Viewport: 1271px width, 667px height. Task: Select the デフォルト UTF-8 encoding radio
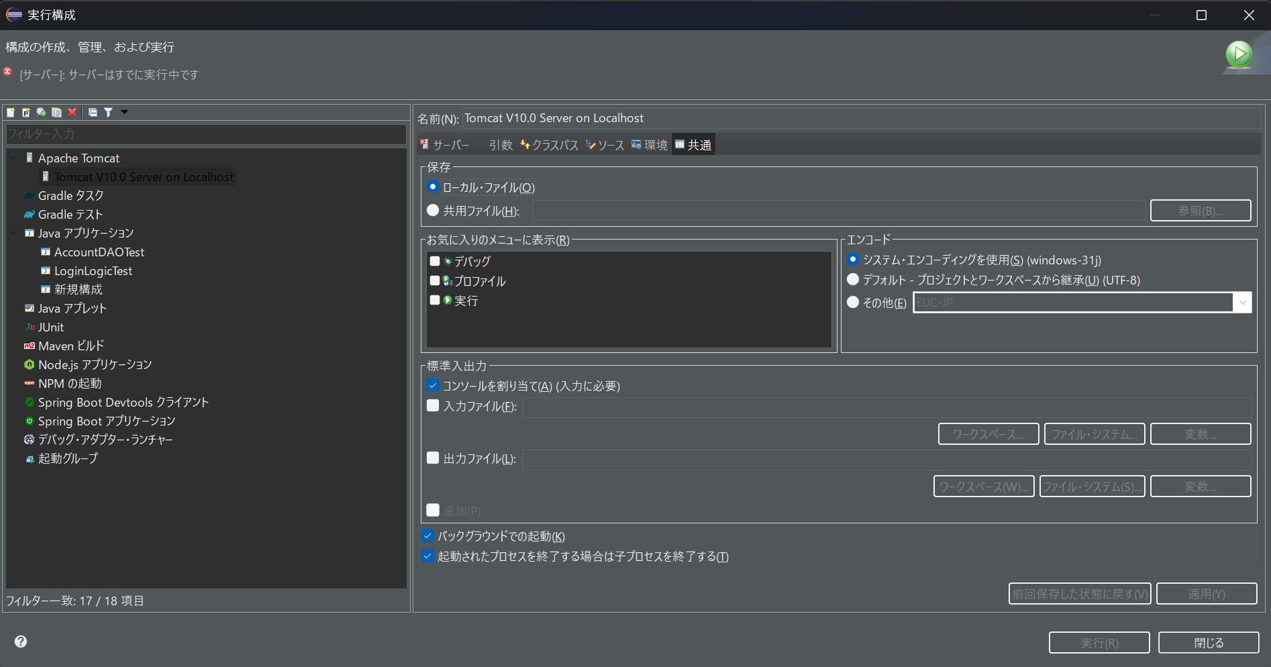click(853, 279)
